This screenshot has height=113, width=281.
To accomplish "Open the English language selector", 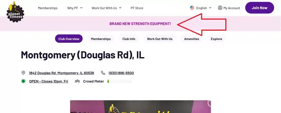I will pyautogui.click(x=201, y=8).
